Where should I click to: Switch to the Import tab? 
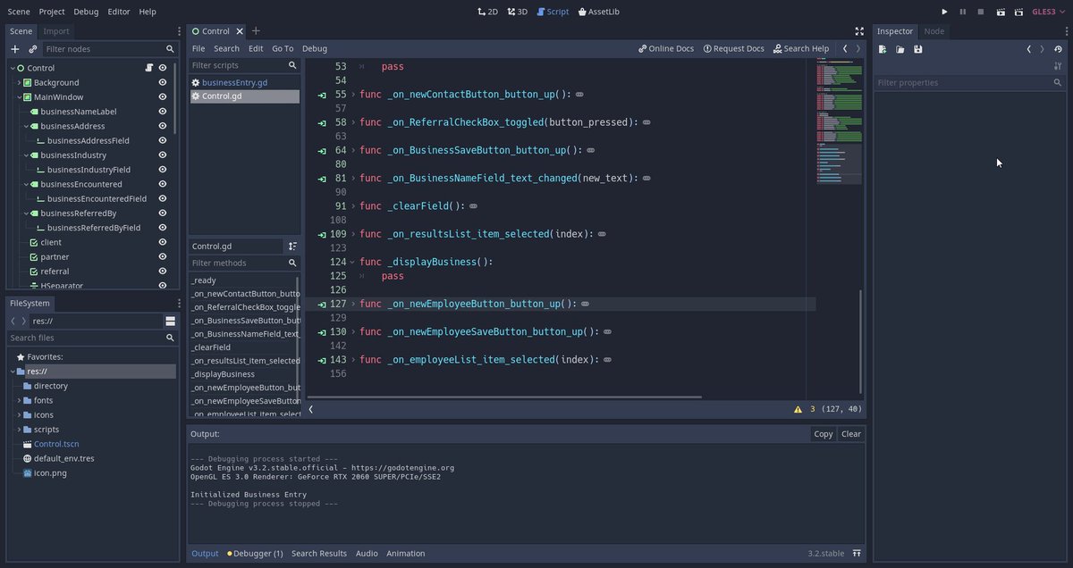coord(56,31)
